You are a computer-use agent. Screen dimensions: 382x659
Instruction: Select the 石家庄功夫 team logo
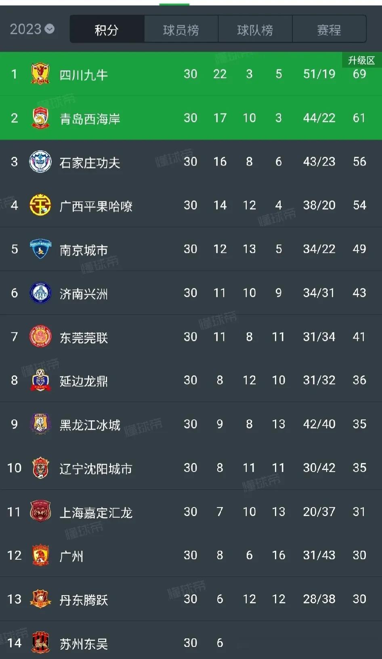[x=40, y=162]
